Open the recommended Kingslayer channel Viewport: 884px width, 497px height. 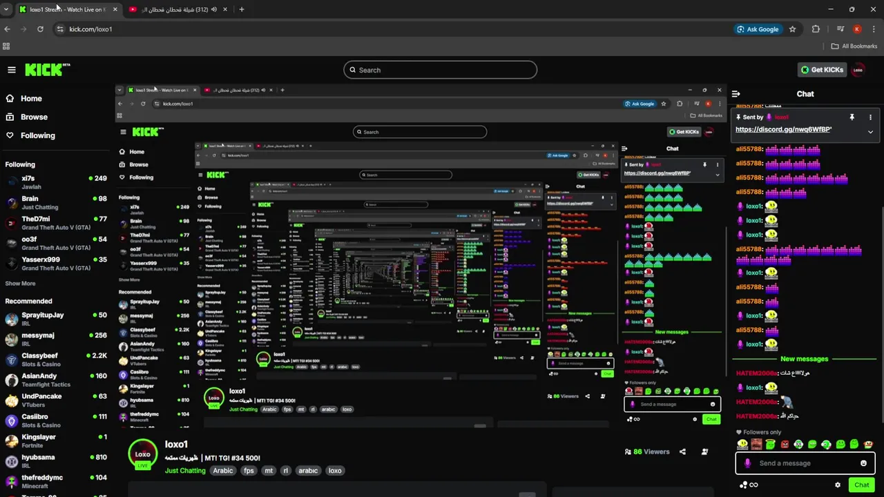tap(55, 441)
